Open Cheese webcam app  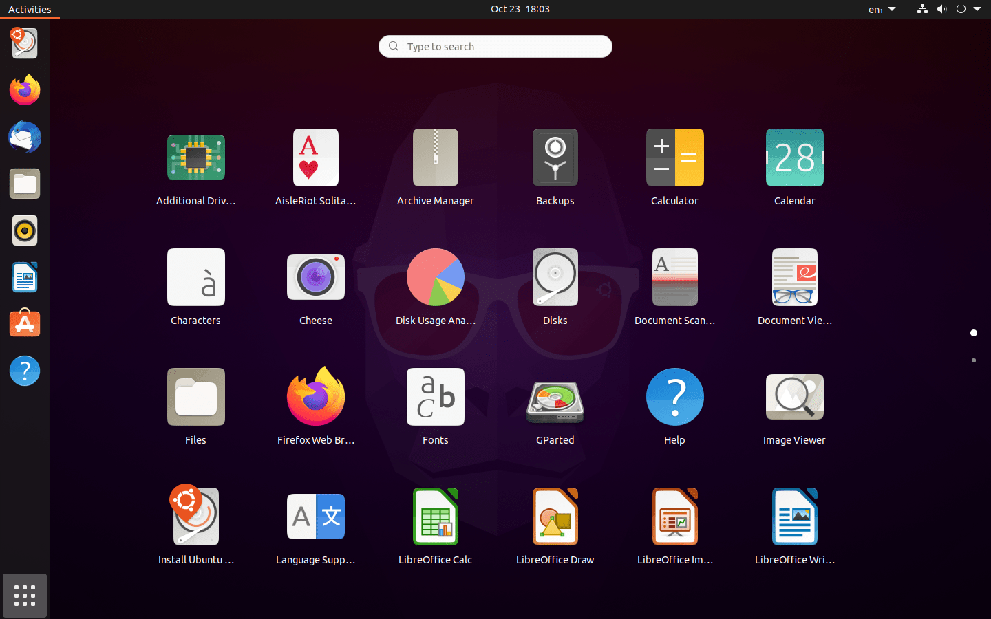[316, 277]
